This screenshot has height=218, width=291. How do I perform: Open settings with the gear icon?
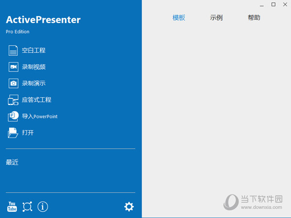tap(129, 207)
